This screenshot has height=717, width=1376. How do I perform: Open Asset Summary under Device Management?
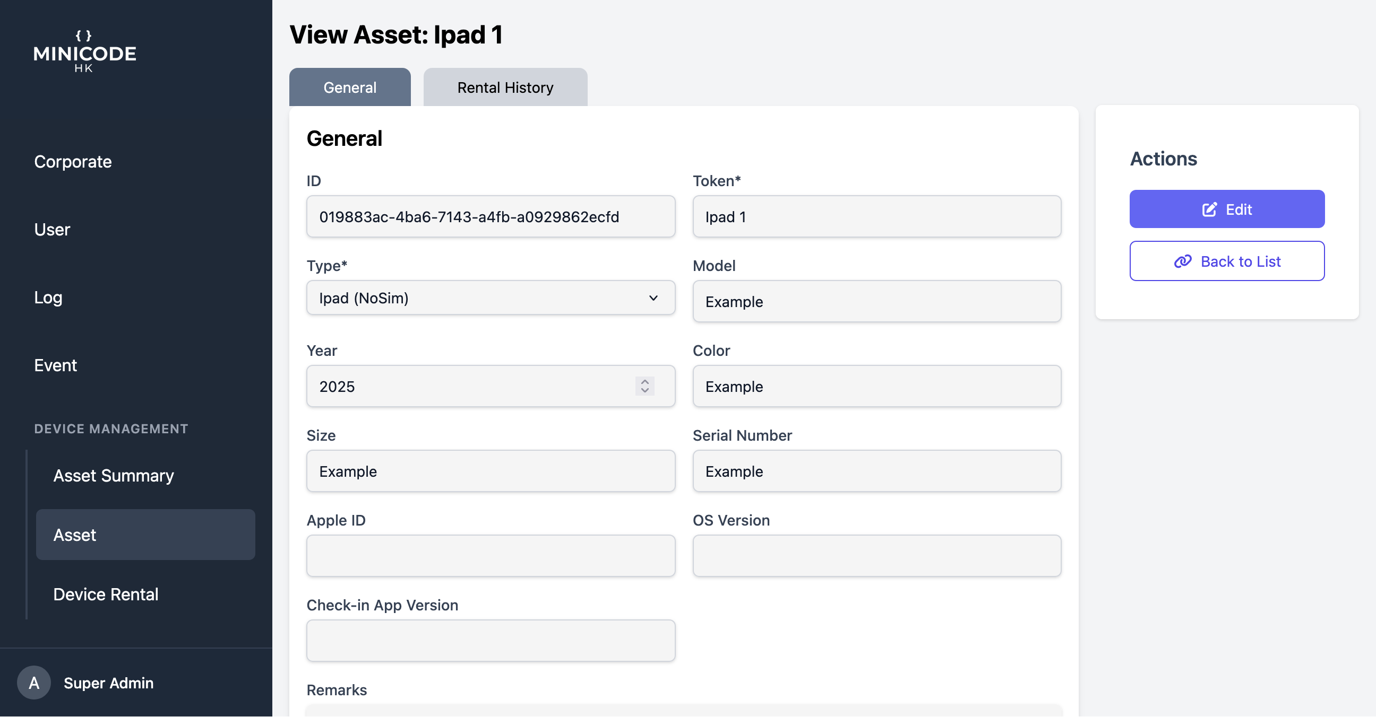(113, 476)
